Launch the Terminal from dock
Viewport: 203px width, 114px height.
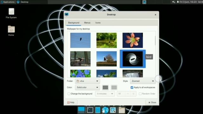click(90, 110)
